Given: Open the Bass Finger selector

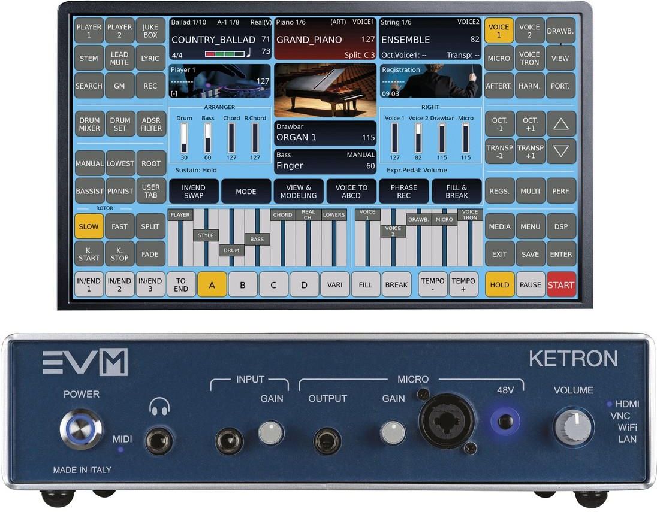Looking at the screenshot, I should (x=325, y=162).
